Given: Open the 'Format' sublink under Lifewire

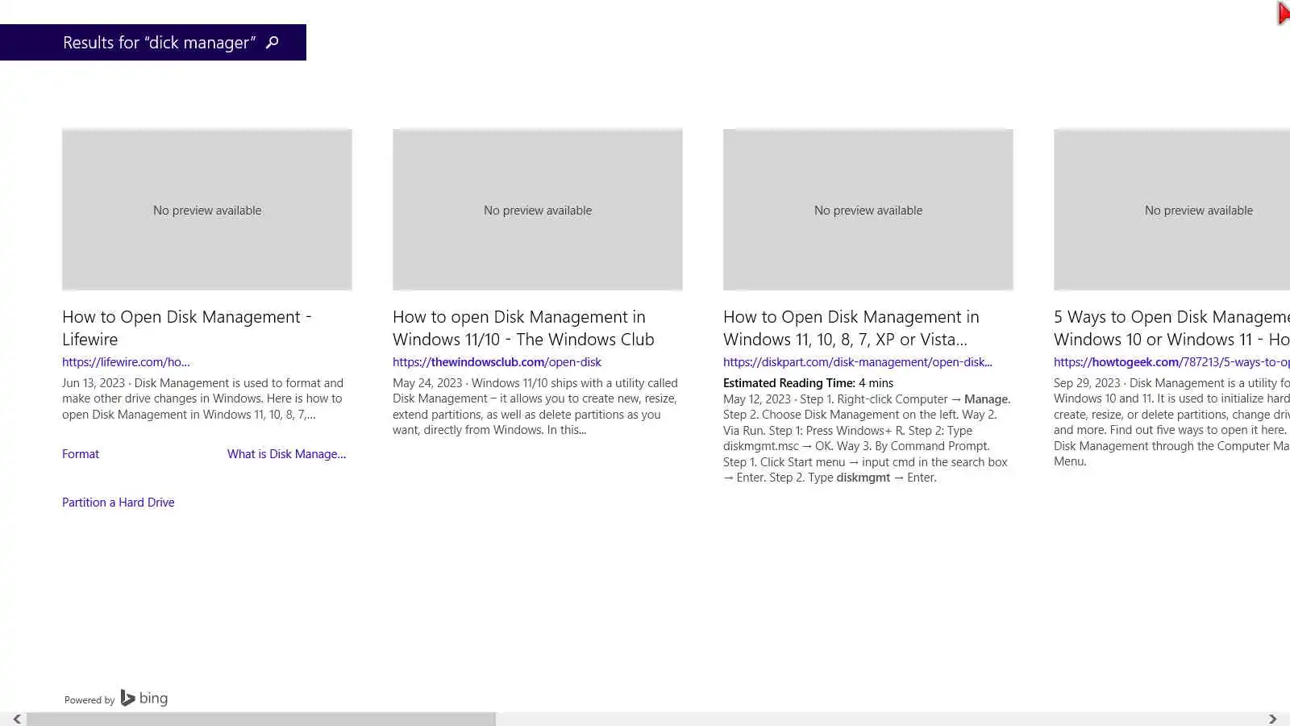Looking at the screenshot, I should 81,454.
